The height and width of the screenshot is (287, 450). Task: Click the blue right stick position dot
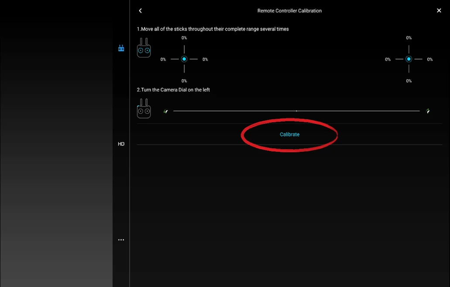coord(409,59)
